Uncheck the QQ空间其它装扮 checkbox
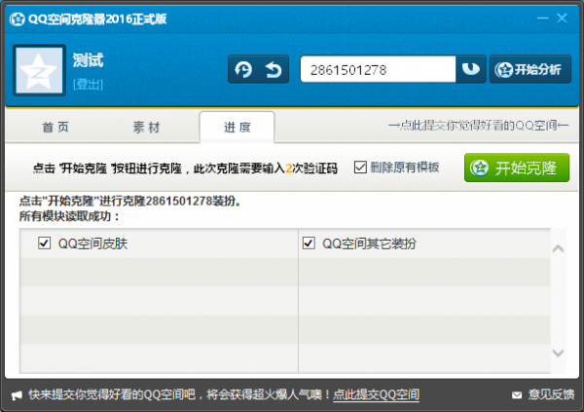This screenshot has height=412, width=584. (x=309, y=243)
